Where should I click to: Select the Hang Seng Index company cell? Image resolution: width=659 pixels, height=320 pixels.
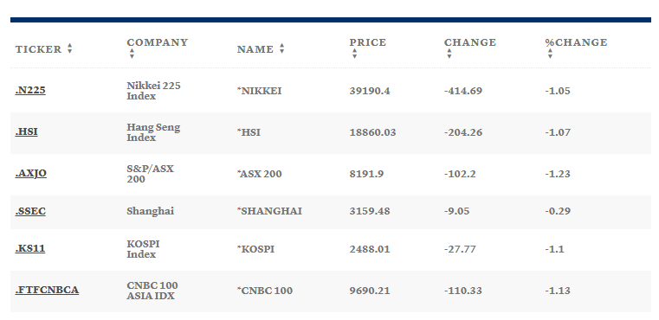[x=153, y=132]
